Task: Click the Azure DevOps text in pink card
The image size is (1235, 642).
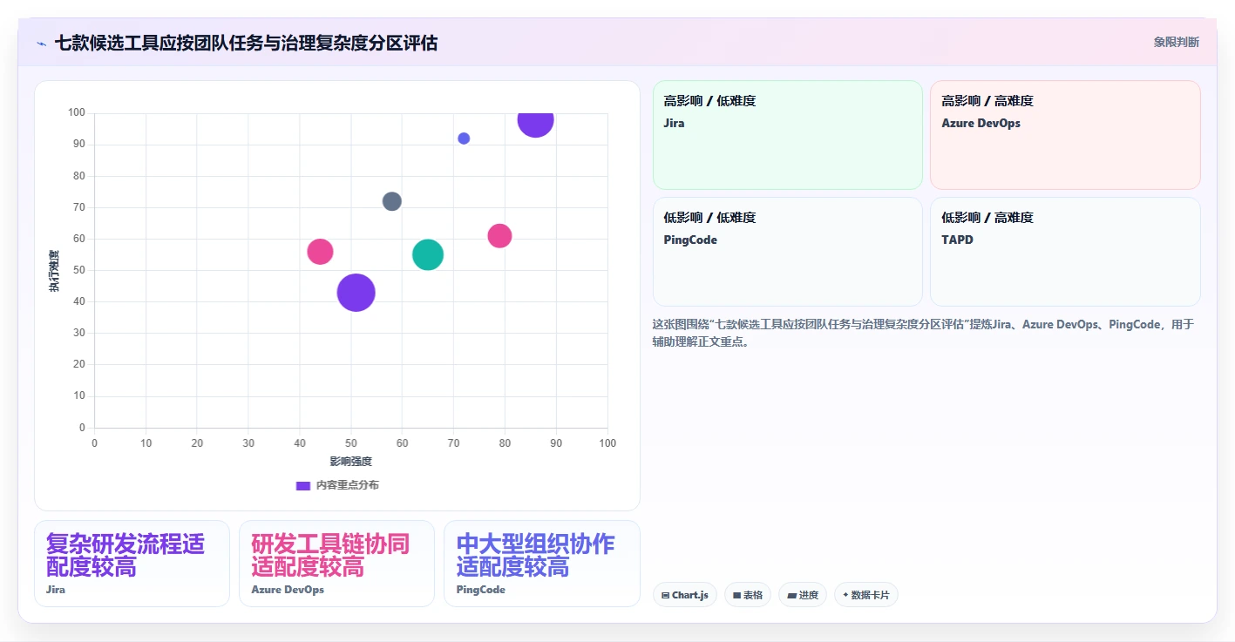Action: coord(981,123)
